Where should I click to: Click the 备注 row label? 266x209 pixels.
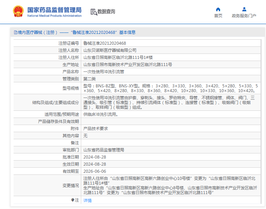pyautogui.click(x=75, y=143)
